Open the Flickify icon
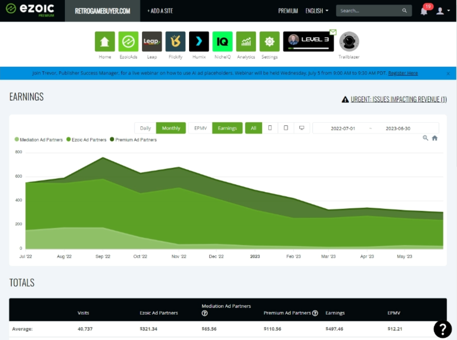The width and height of the screenshot is (457, 340). point(175,42)
